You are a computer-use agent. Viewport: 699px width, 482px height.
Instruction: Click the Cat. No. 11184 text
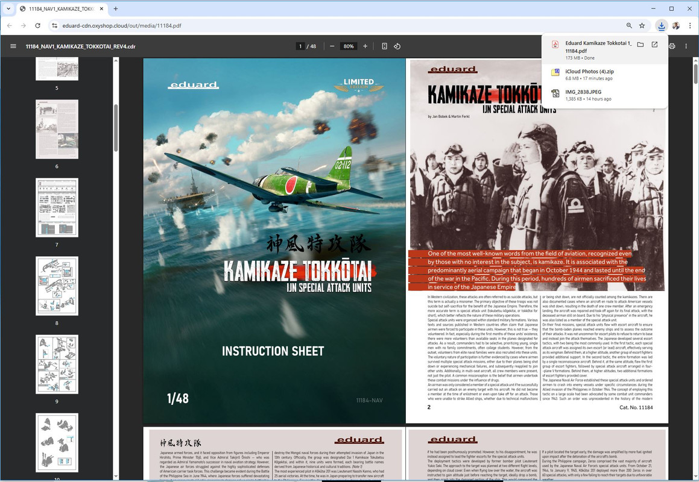click(x=636, y=407)
